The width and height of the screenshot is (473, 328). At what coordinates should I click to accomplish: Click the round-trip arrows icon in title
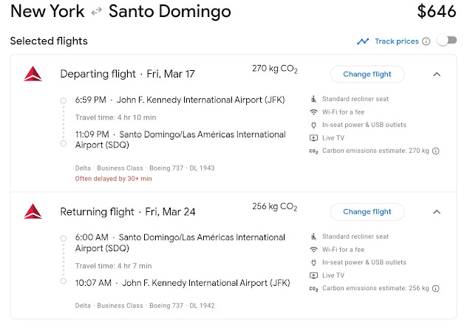pos(97,12)
